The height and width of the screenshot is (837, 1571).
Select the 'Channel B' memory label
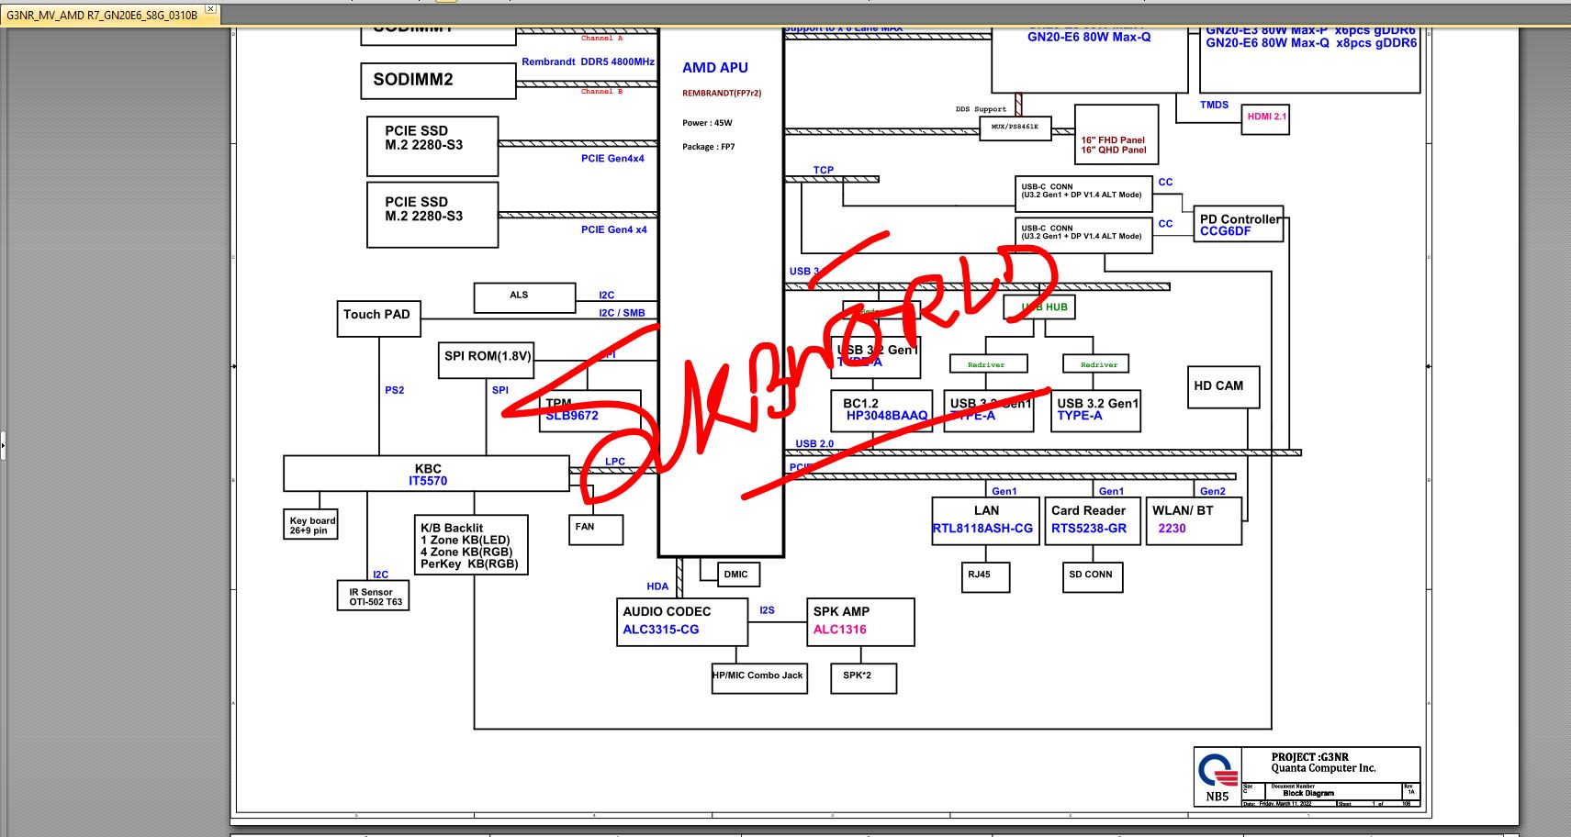point(601,92)
